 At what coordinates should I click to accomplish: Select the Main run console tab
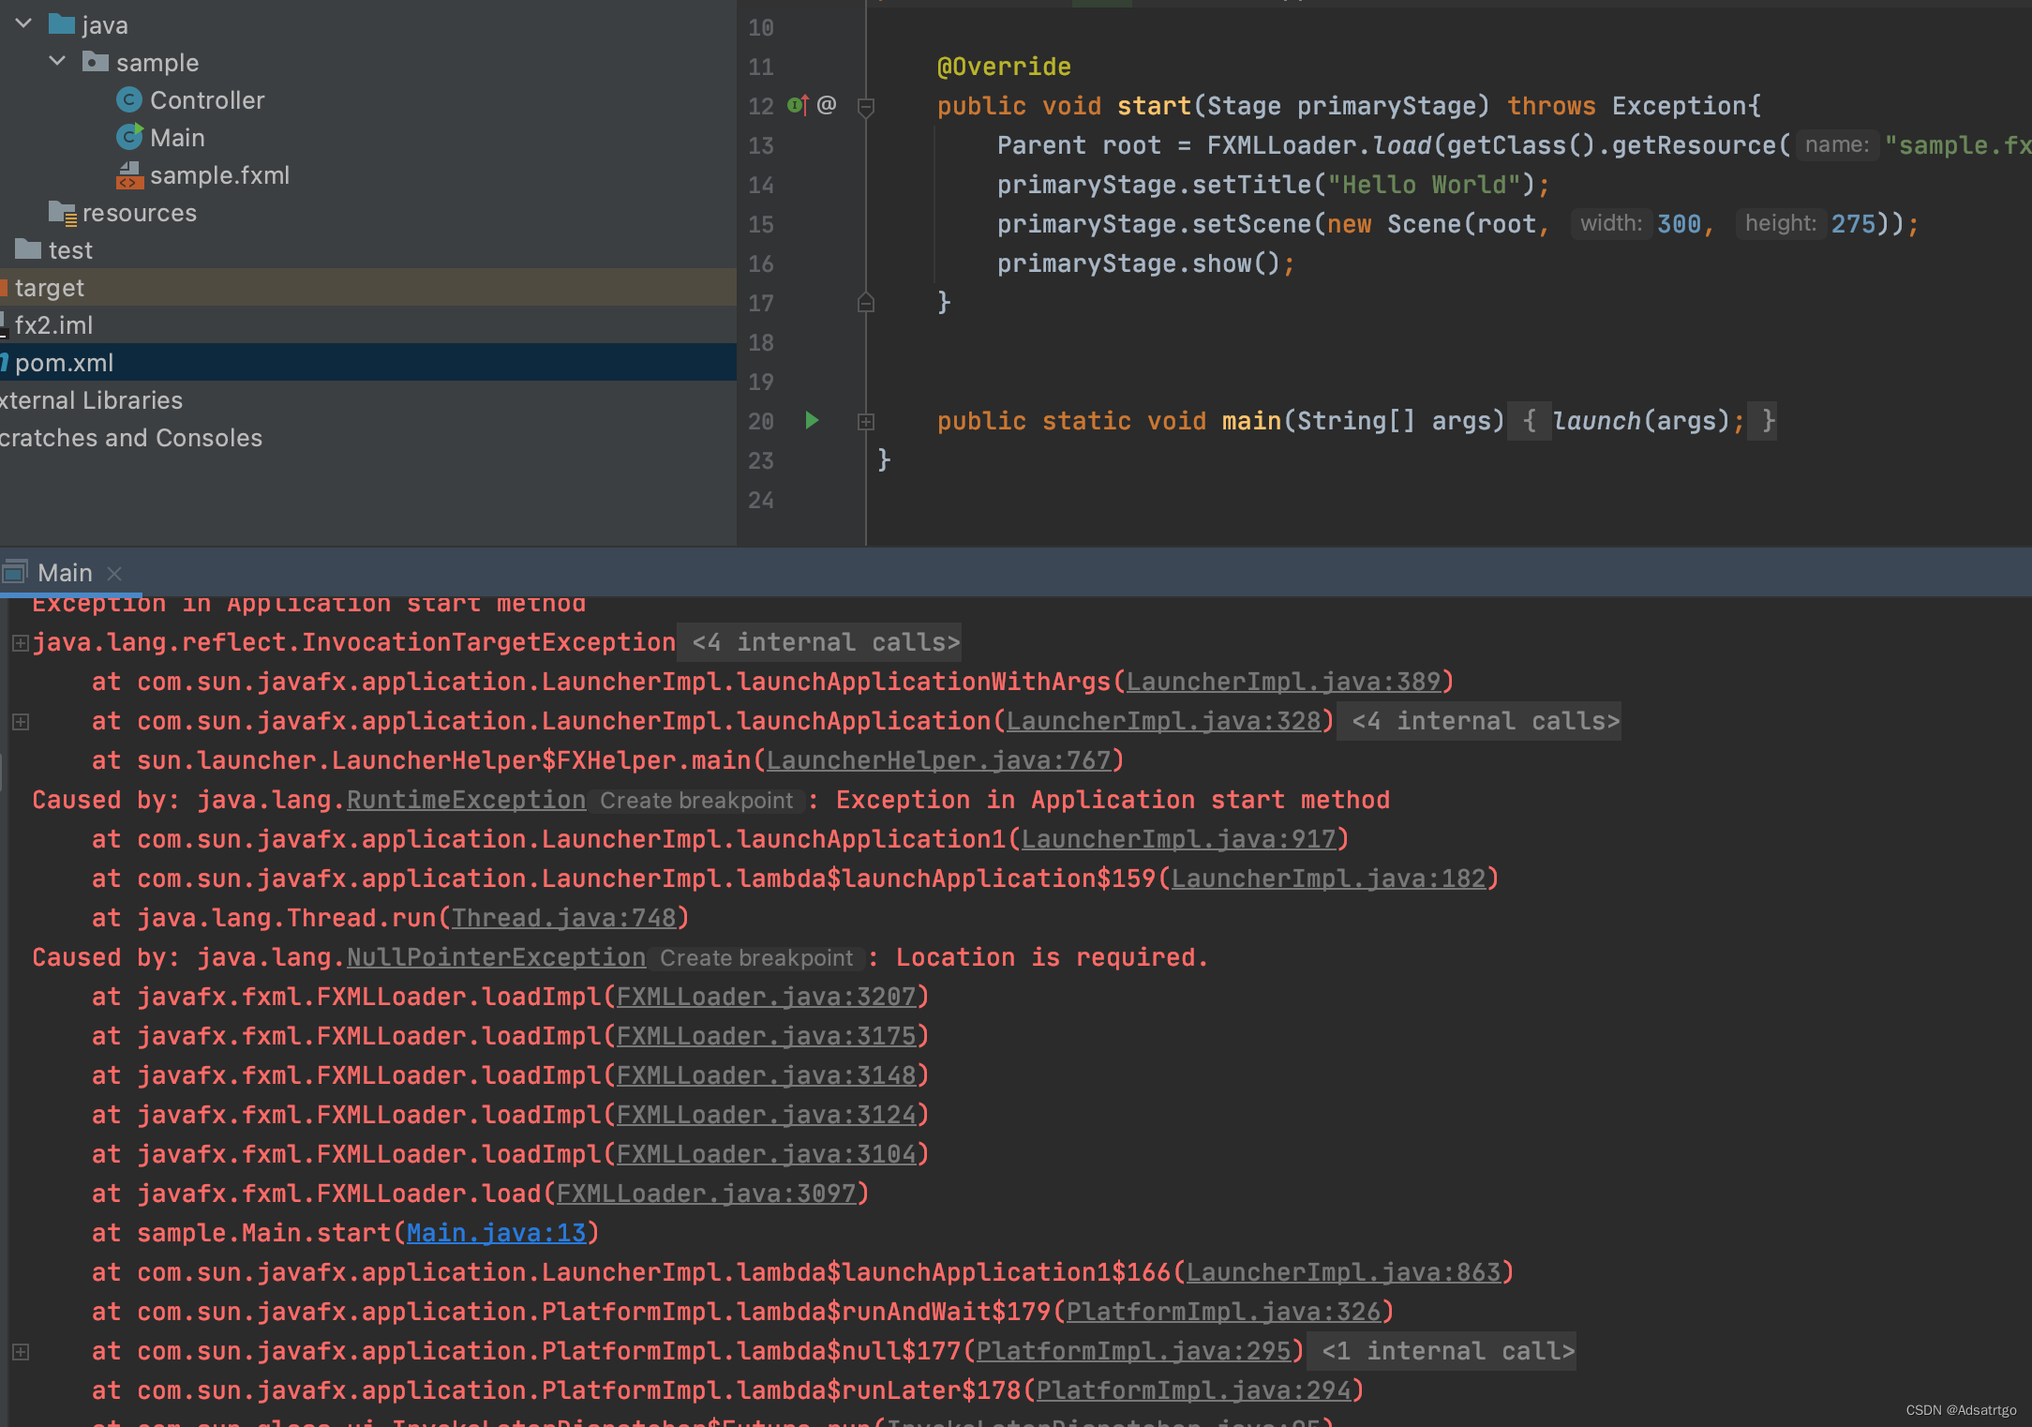pos(65,573)
